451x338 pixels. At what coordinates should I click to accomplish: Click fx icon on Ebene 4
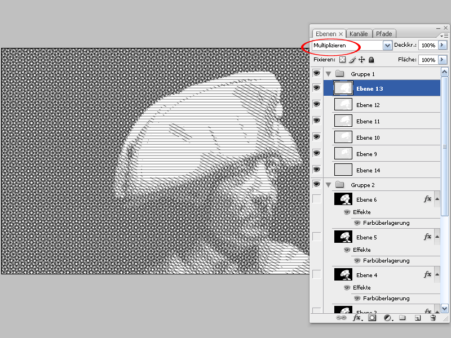tap(428, 274)
